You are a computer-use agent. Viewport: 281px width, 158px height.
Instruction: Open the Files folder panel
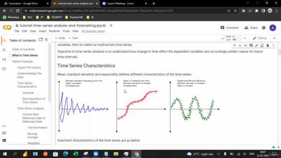(4, 69)
